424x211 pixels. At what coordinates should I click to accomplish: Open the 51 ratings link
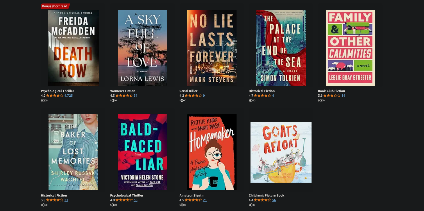(135, 96)
